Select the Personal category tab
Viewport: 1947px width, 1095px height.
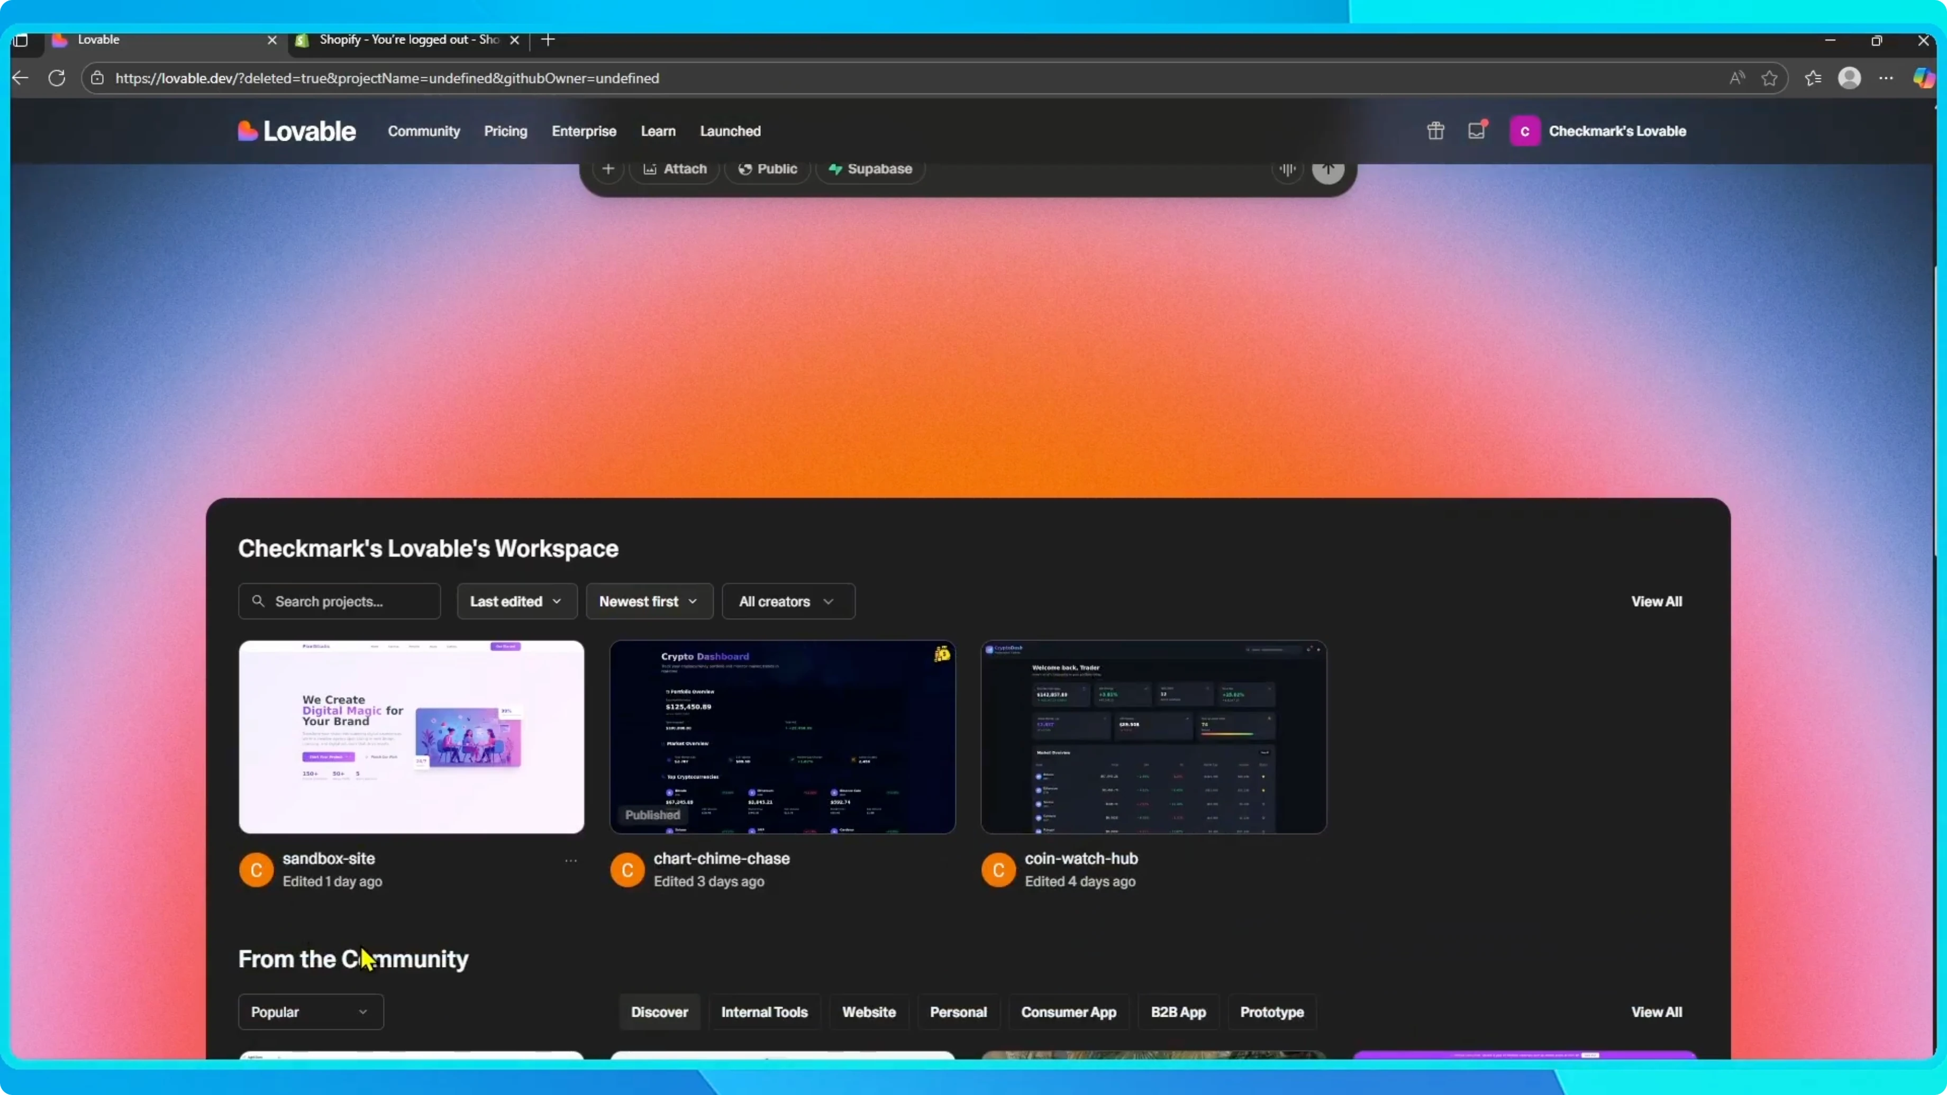(958, 1012)
